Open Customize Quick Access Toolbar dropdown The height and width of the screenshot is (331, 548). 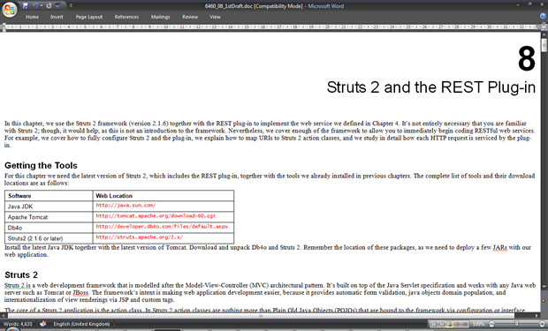click(x=71, y=5)
